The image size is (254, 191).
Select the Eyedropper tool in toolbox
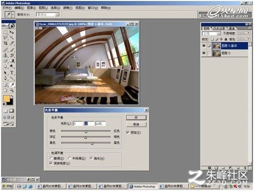coord(12,84)
